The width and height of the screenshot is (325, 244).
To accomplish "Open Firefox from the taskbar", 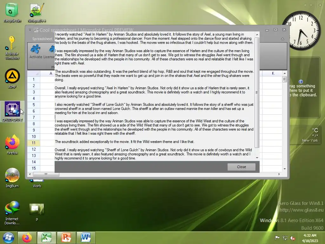I will point(27,238).
